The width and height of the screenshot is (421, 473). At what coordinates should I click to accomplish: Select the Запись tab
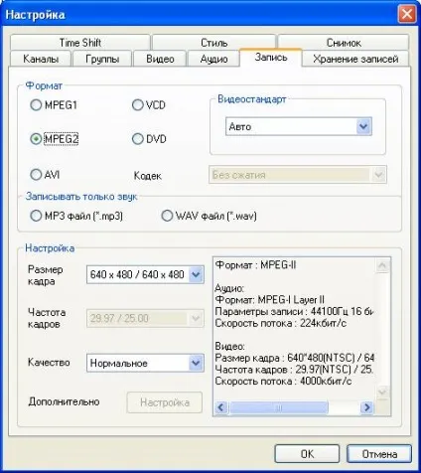coord(271,58)
